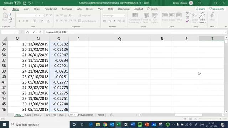228x128 pixels.
Task: Open Format as Table dropdown
Action: [146, 18]
